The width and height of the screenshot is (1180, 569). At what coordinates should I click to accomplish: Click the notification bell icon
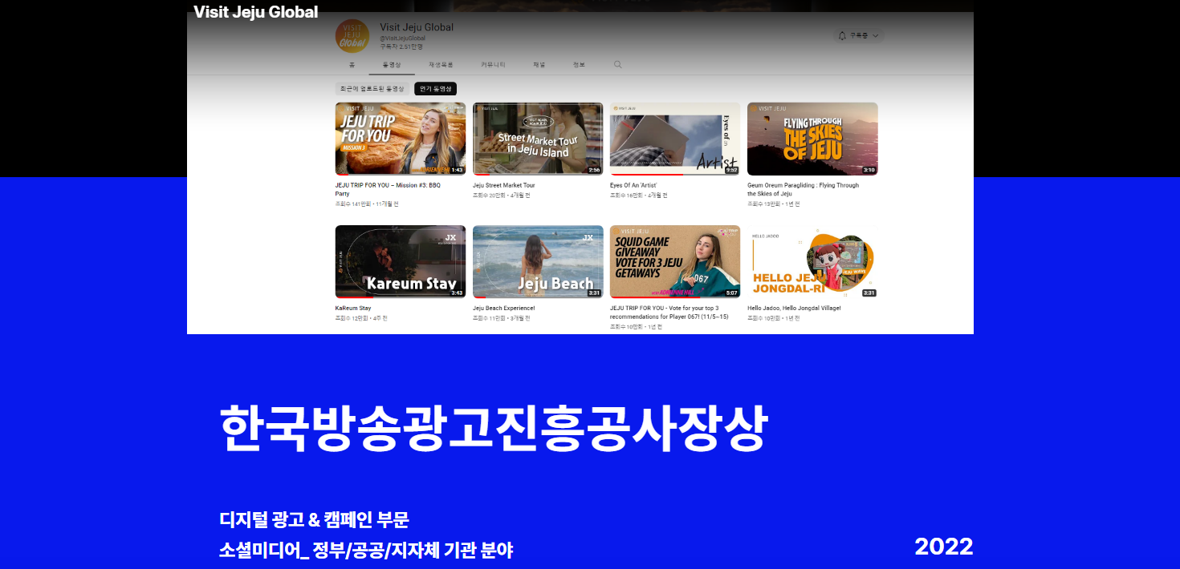[842, 36]
